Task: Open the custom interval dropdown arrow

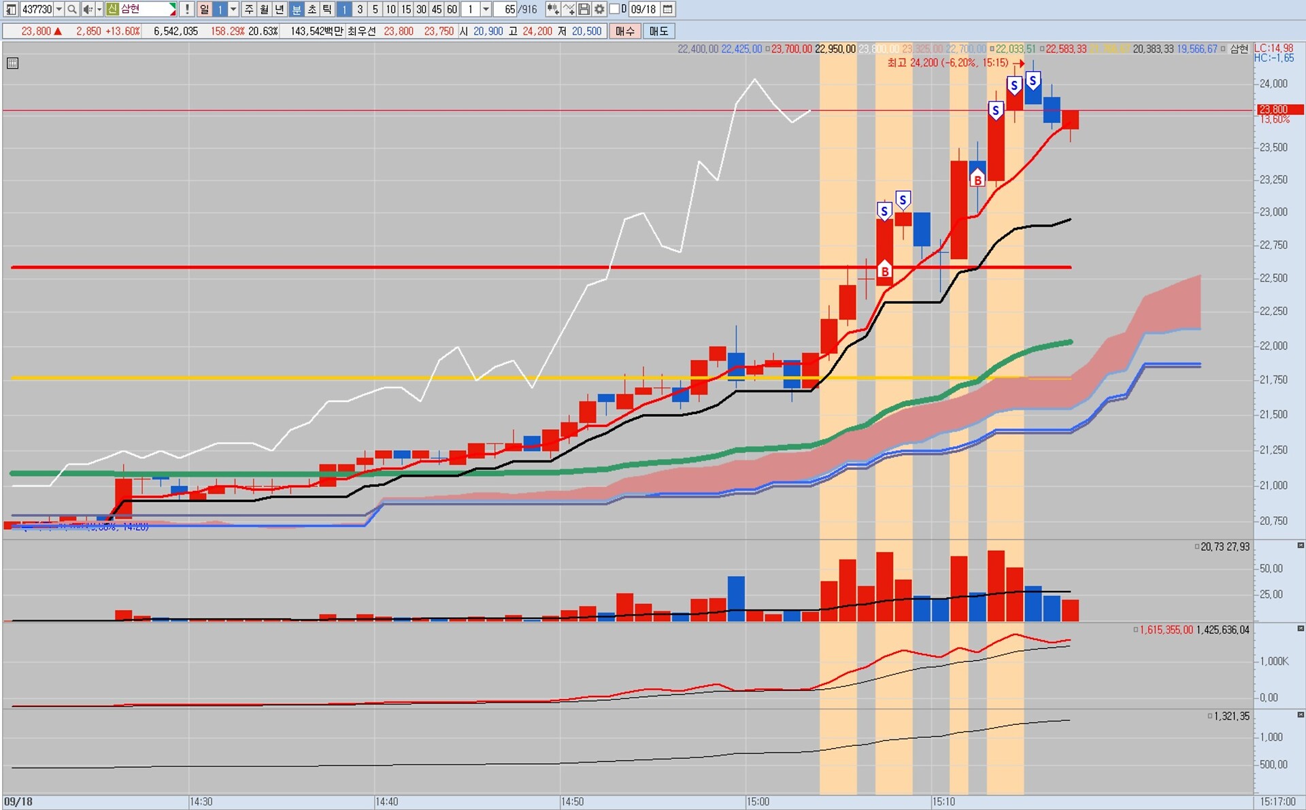Action: click(x=486, y=10)
